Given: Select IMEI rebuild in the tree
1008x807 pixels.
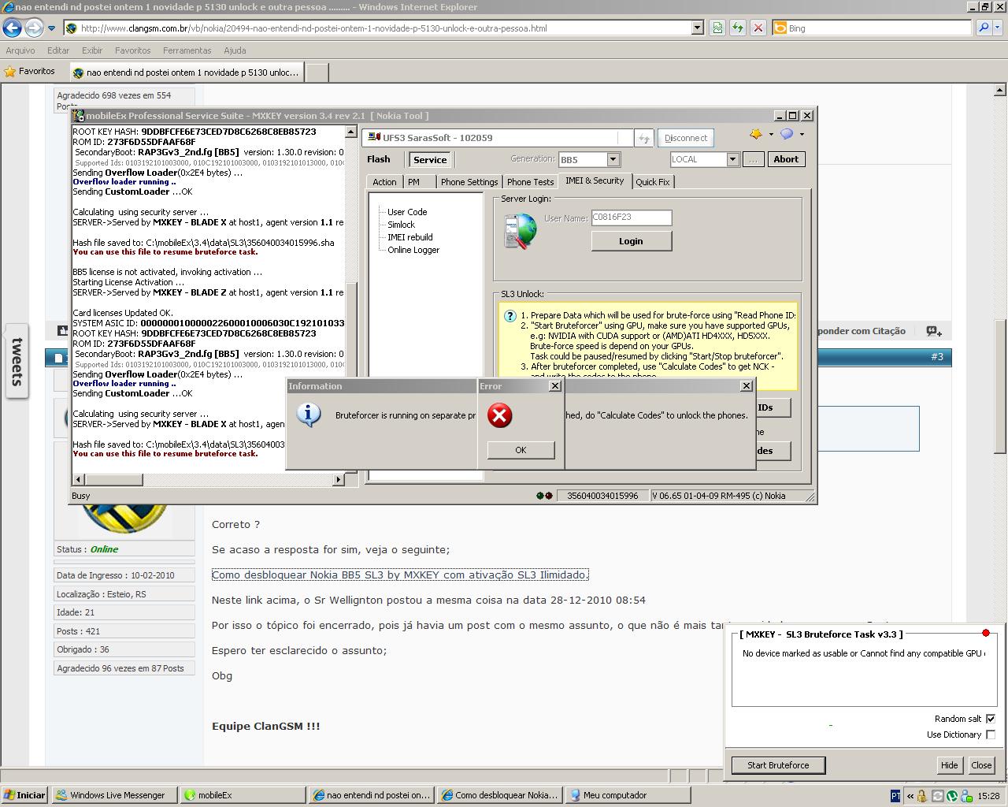Looking at the screenshot, I should [409, 237].
